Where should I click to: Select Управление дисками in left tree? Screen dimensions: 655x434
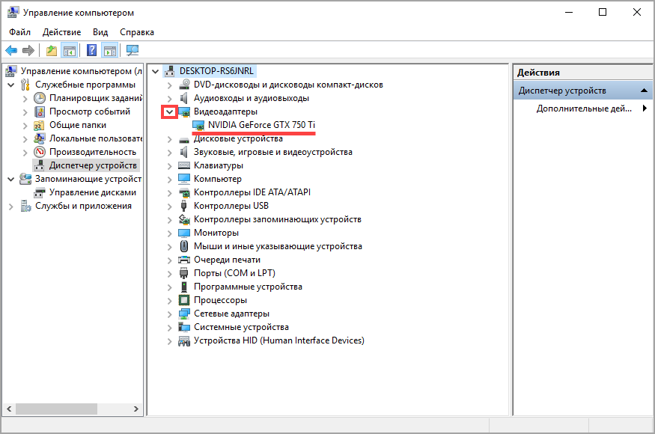coord(92,192)
